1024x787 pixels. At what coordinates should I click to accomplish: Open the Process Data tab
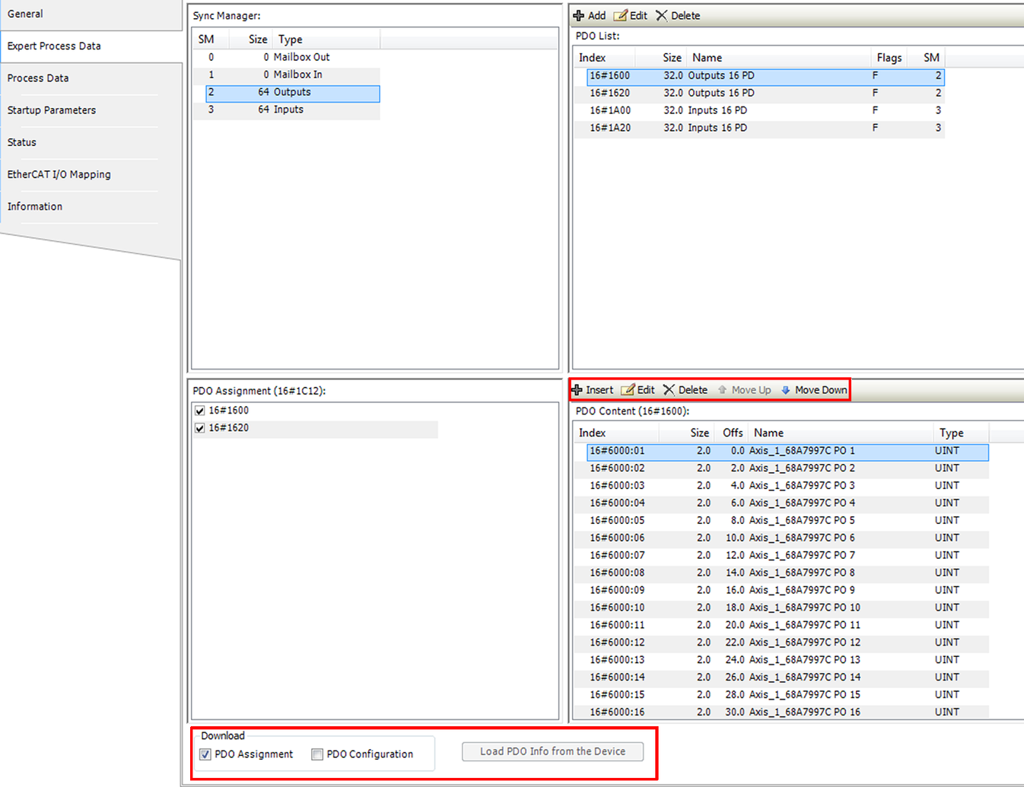click(x=38, y=78)
